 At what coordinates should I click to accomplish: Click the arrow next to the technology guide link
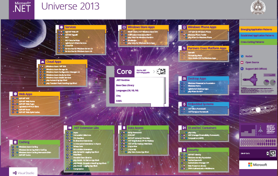(154, 71)
